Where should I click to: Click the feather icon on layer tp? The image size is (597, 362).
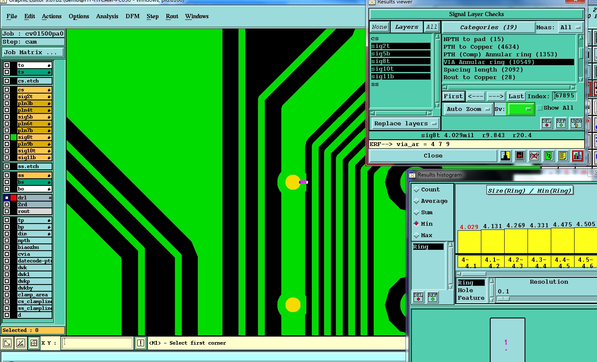(49, 221)
